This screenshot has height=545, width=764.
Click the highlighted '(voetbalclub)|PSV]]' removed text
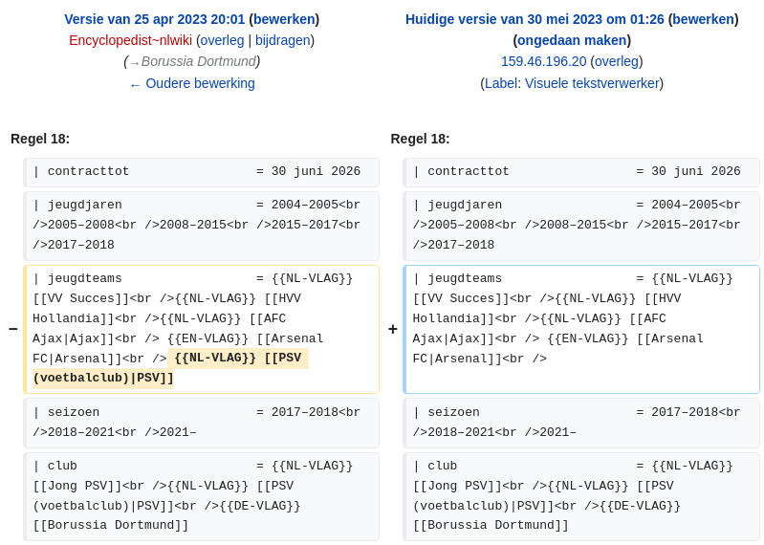click(x=103, y=379)
